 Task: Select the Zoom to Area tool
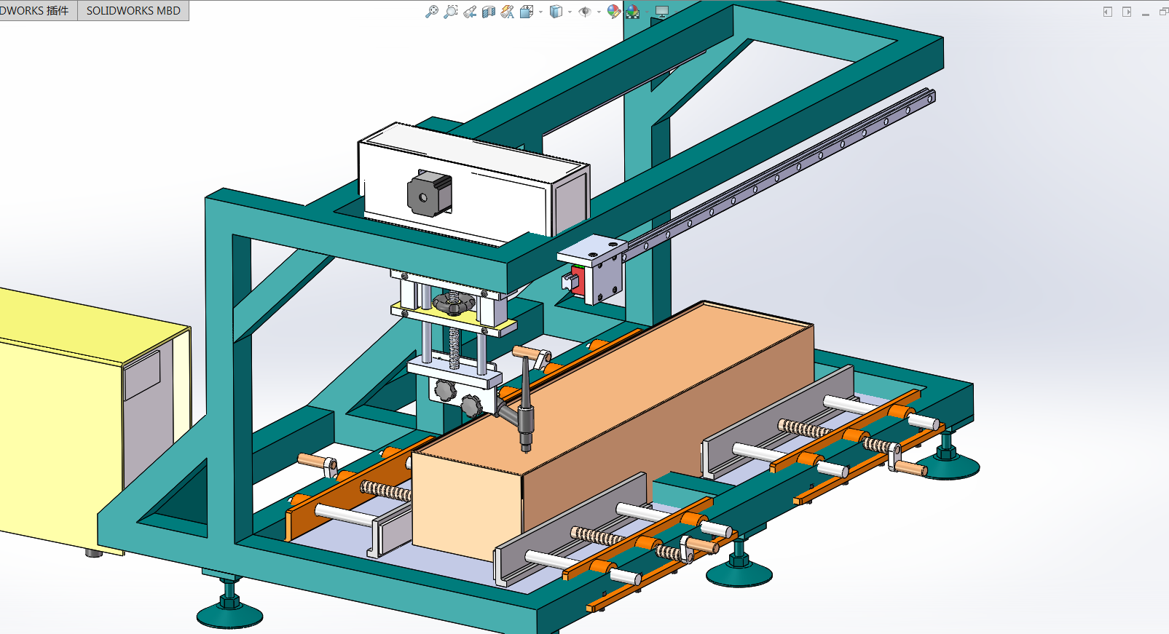(x=451, y=12)
